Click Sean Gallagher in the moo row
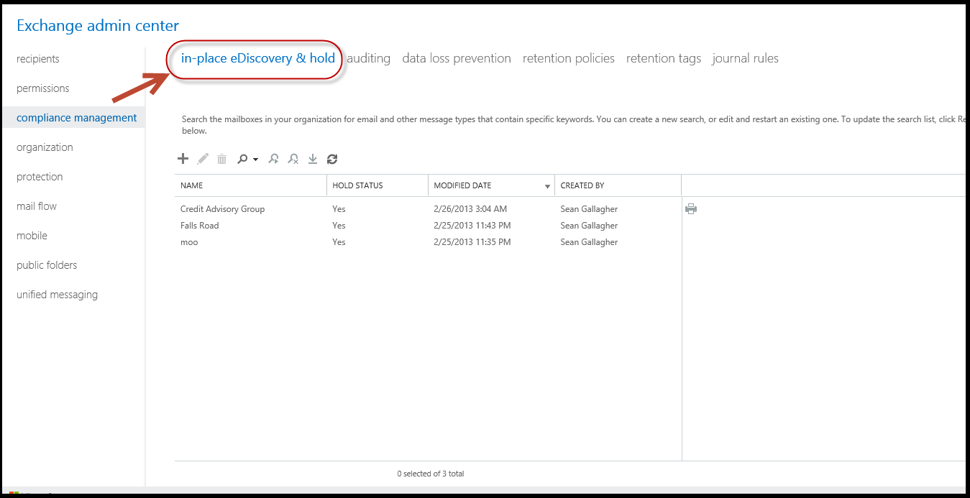This screenshot has width=970, height=498. (589, 242)
